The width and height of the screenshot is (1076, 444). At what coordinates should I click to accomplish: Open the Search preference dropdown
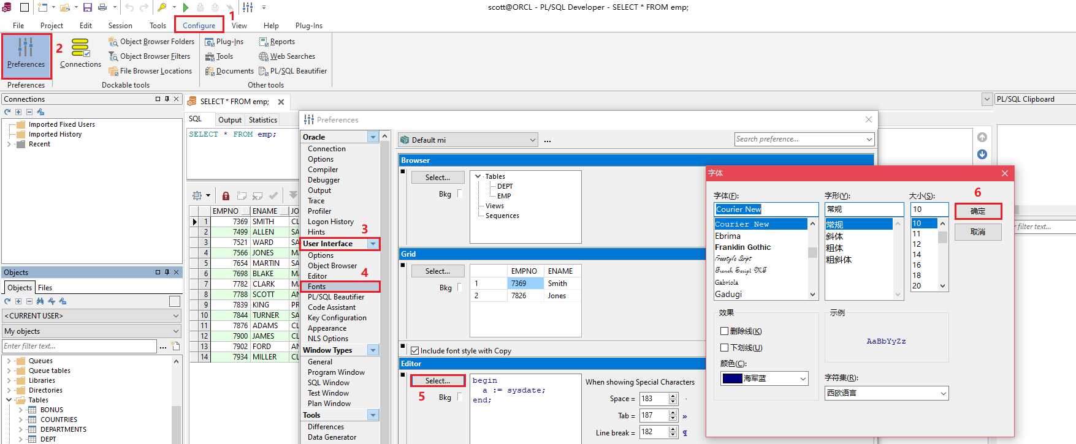coord(869,140)
